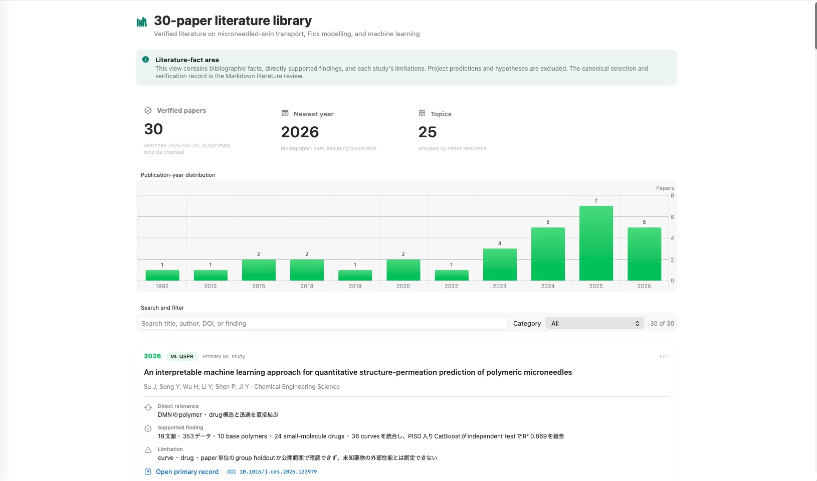Click the Newest year value 2026
The height and width of the screenshot is (481, 817).
click(300, 132)
